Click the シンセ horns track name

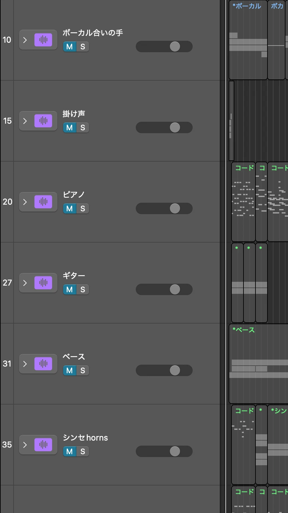click(85, 437)
